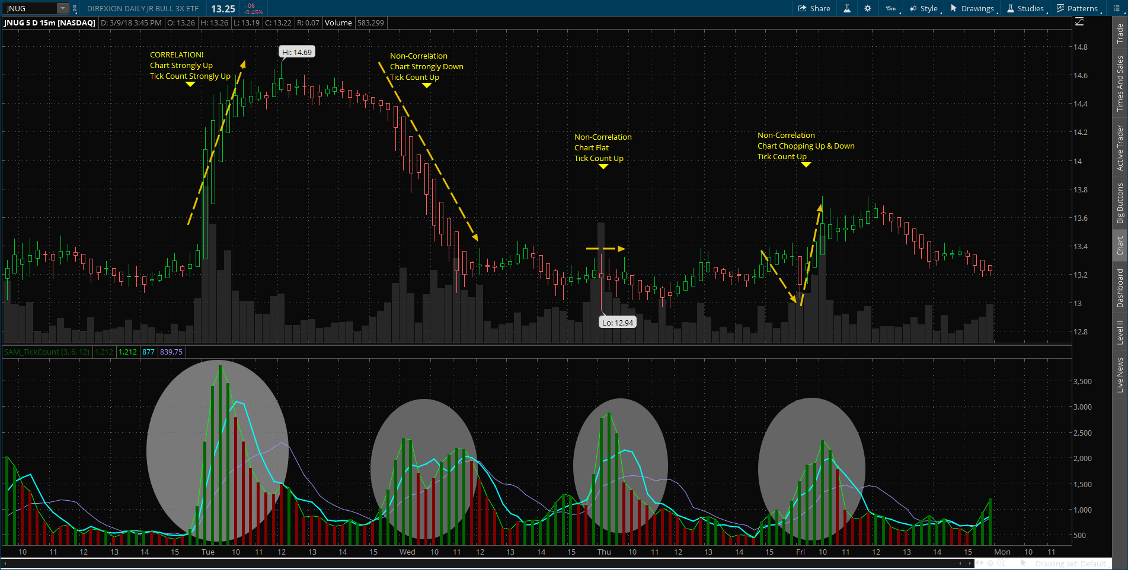
Task: Click the Hi: 14.69 price bubble
Action: pos(297,52)
